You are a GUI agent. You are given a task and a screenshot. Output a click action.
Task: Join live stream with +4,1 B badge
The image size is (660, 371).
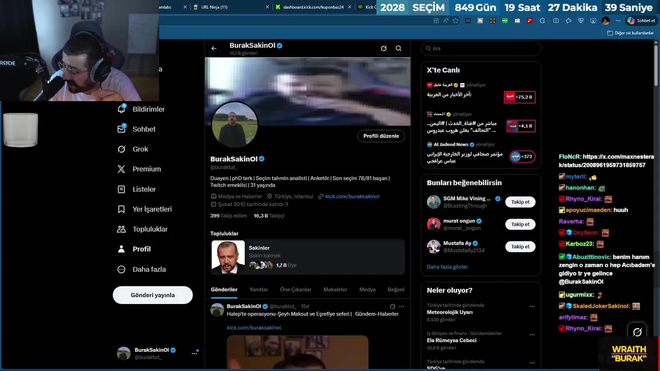click(521, 126)
